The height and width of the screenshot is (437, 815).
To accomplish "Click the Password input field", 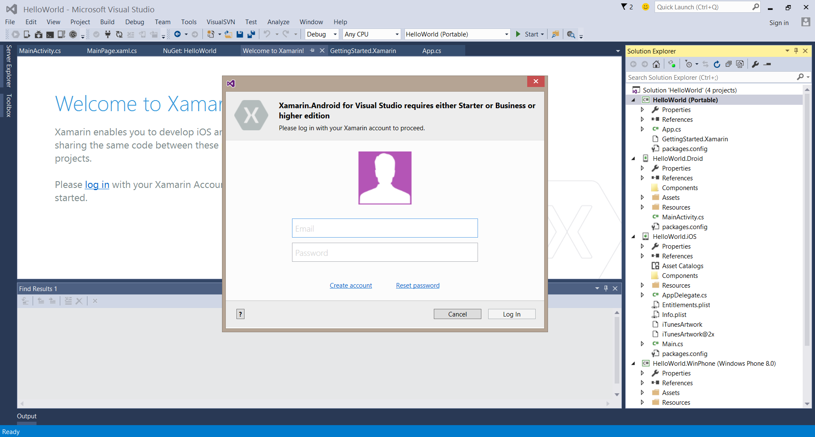I will tap(385, 252).
